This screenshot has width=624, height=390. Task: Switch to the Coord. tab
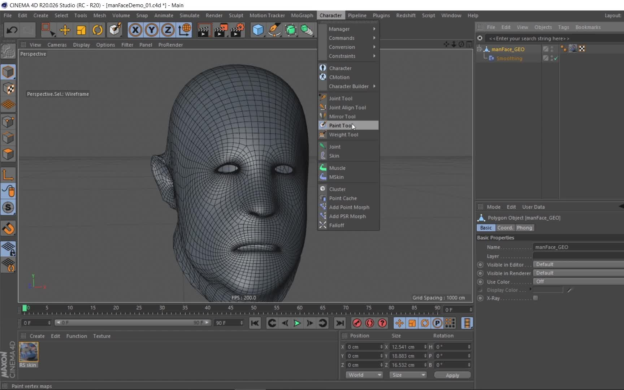pyautogui.click(x=505, y=228)
